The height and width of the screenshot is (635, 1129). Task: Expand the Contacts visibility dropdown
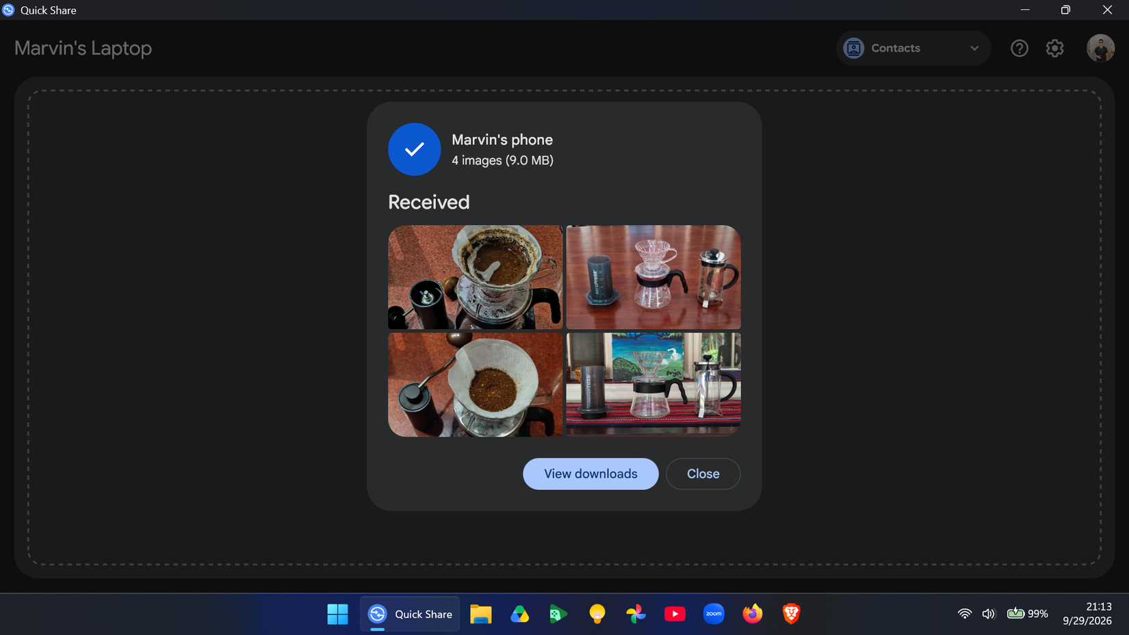[x=913, y=49]
